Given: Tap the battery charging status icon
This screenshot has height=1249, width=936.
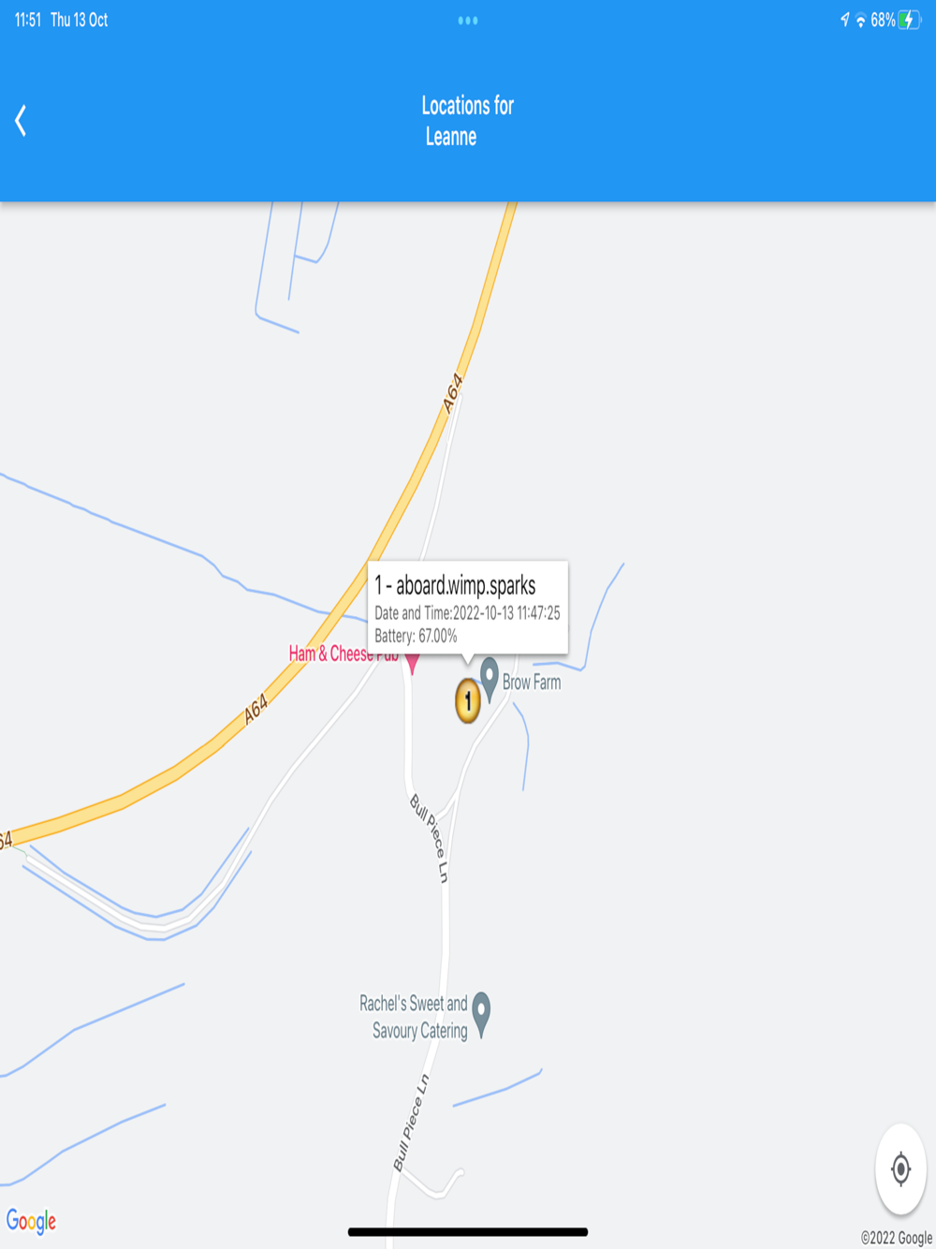Looking at the screenshot, I should pos(909,20).
